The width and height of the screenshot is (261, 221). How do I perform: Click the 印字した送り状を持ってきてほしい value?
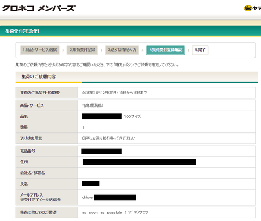click(109, 138)
